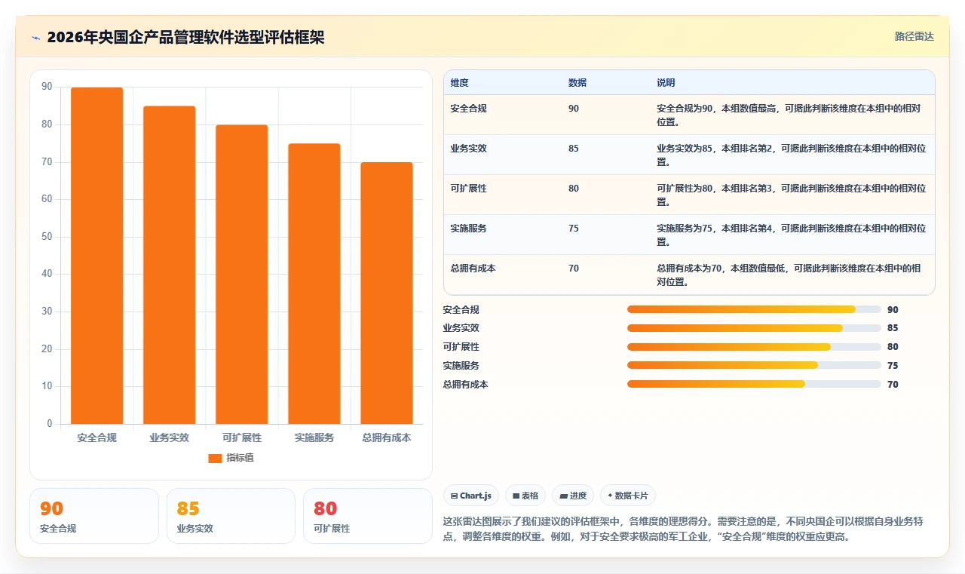The image size is (965, 574).
Task: Click description text for 总拥有成本为70
Action: pos(789,275)
